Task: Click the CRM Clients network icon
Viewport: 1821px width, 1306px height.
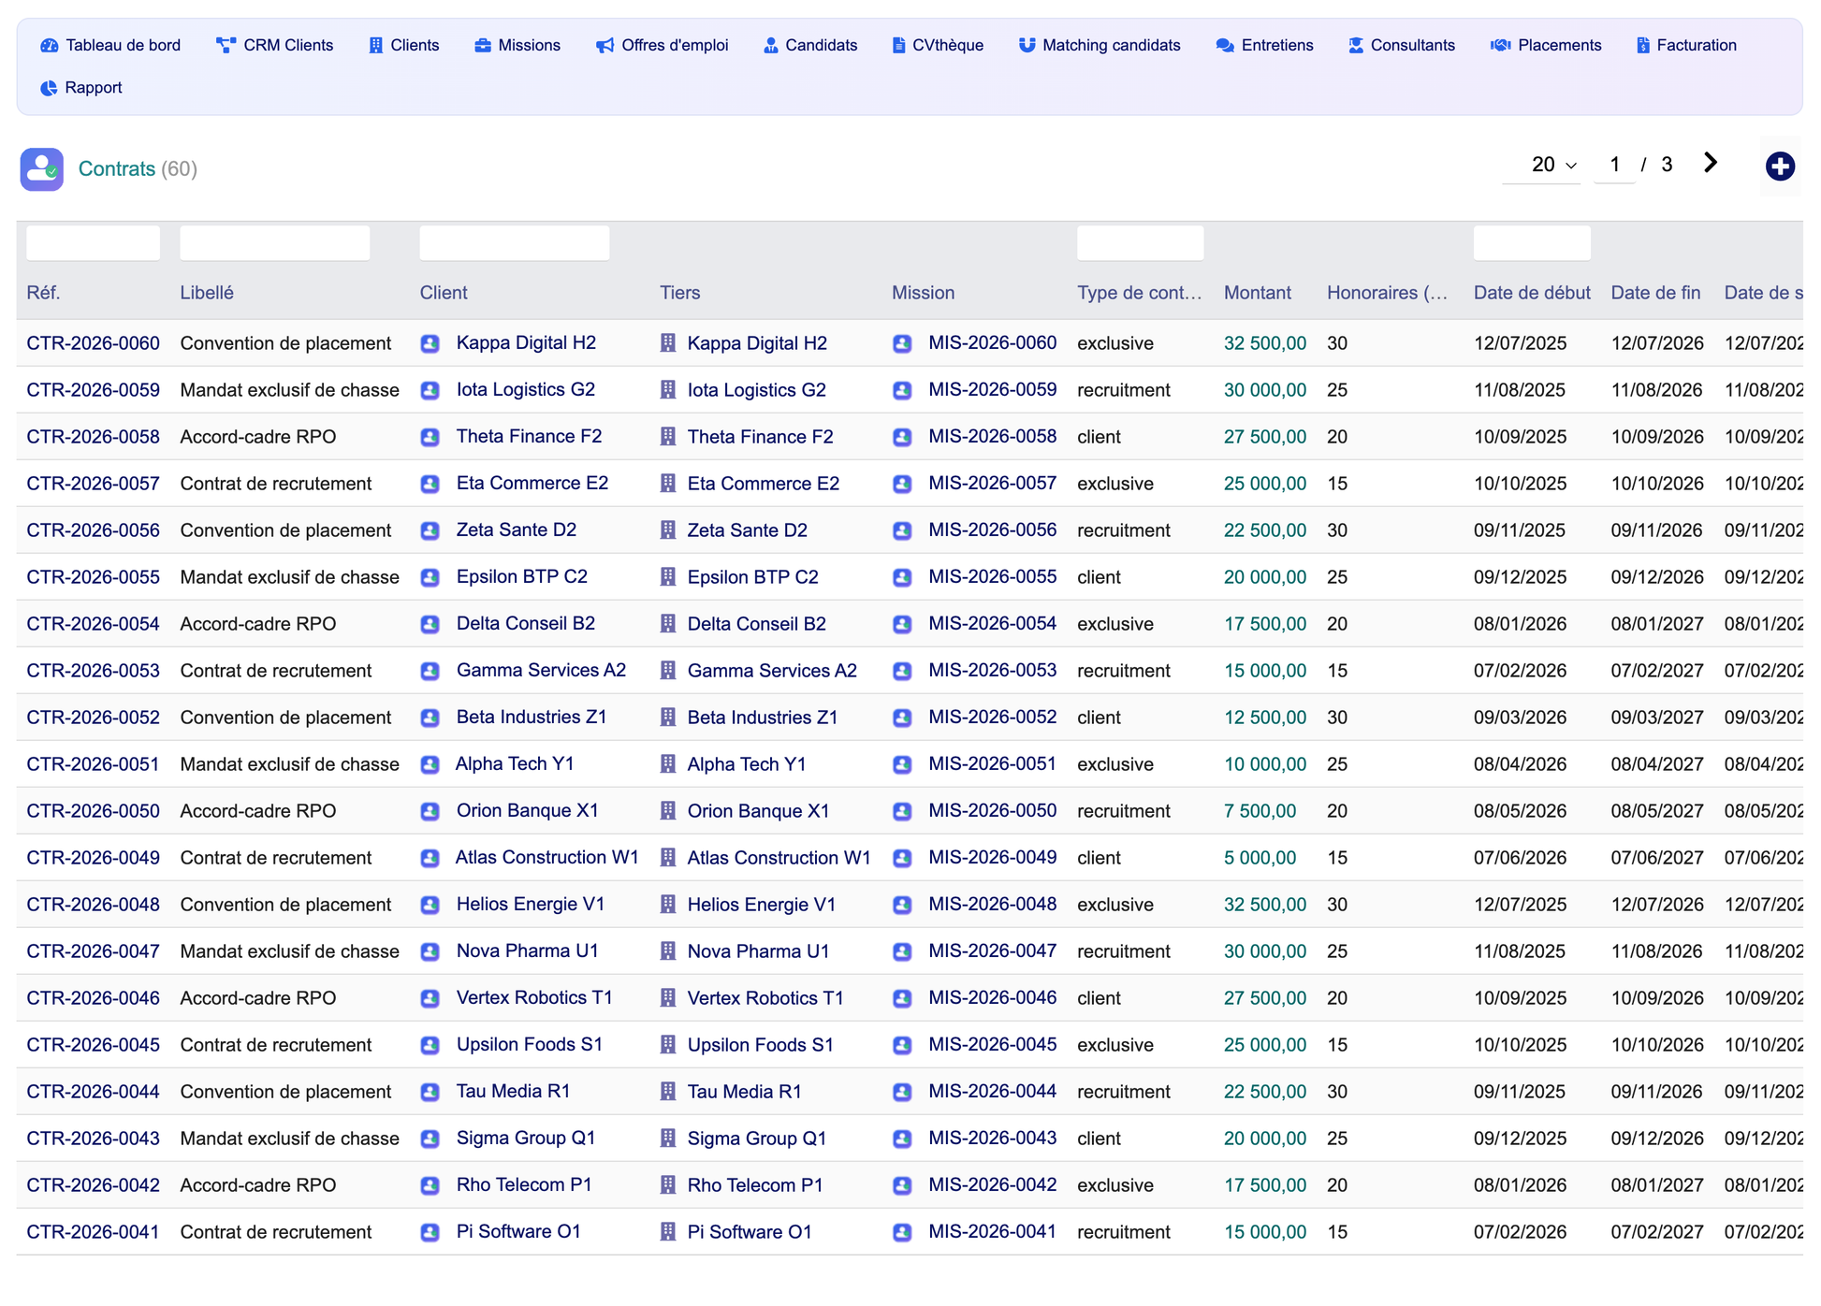Action: (x=226, y=45)
